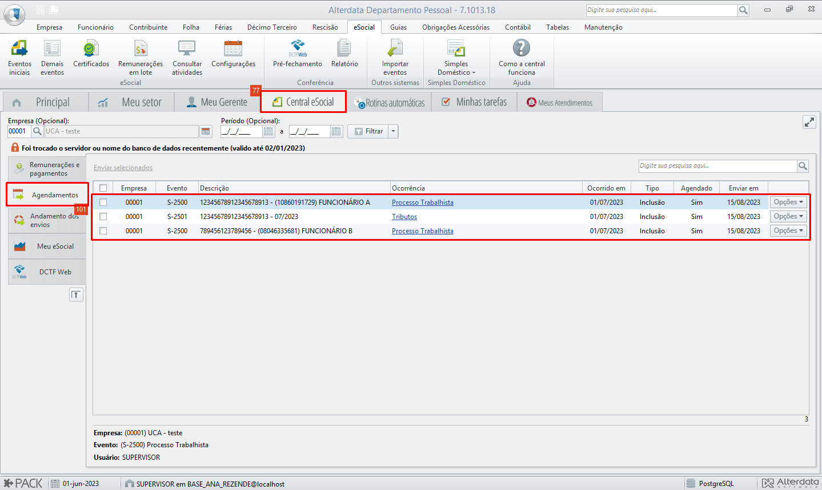822x490 pixels.
Task: Open the Relatório report icon
Action: 344,54
